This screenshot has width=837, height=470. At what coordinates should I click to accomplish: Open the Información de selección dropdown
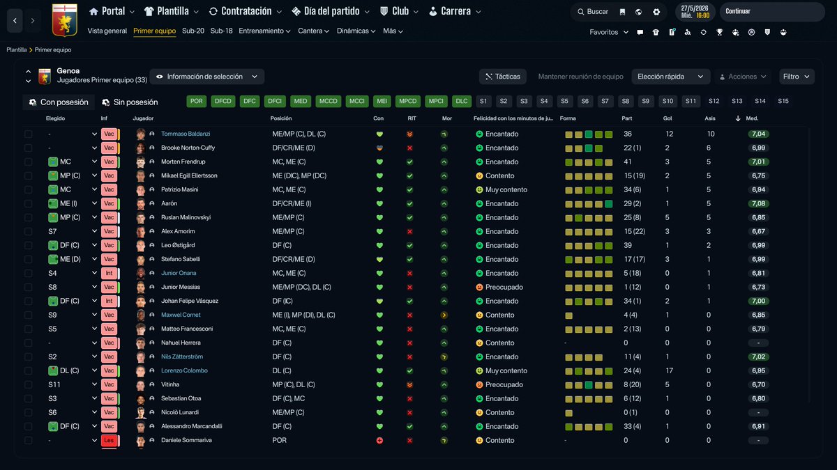tap(207, 77)
